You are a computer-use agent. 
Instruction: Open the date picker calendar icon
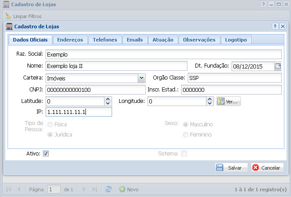pos(278,66)
